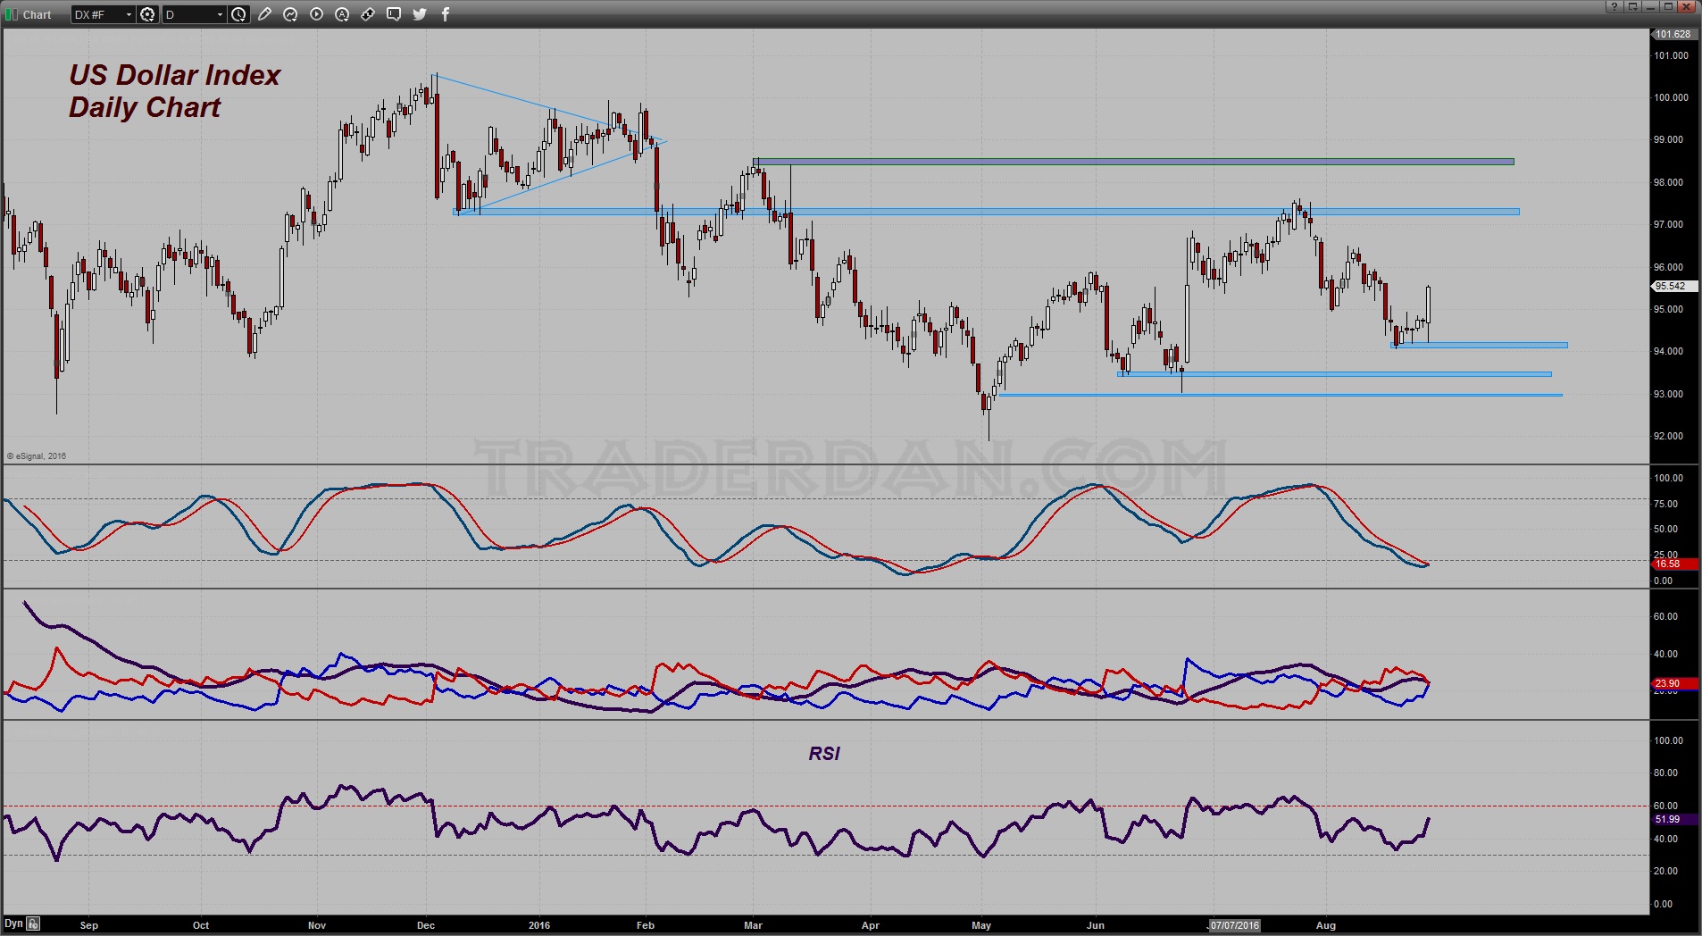This screenshot has width=1702, height=936.
Task: Click the symbol link arrows icon
Action: [368, 14]
